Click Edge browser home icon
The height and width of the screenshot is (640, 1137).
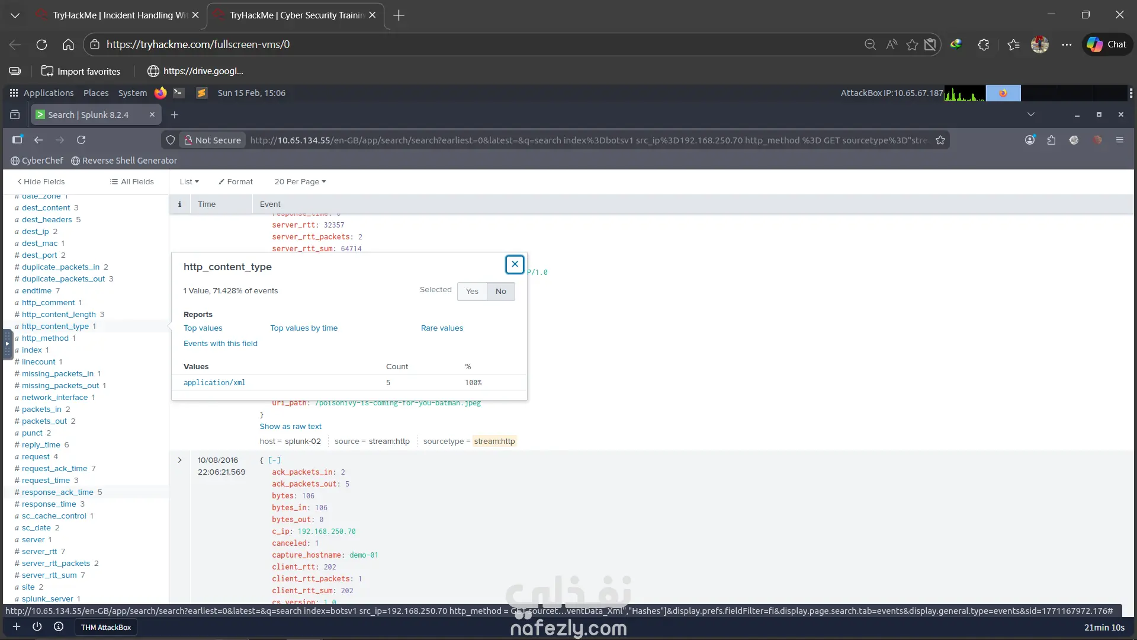tap(68, 44)
